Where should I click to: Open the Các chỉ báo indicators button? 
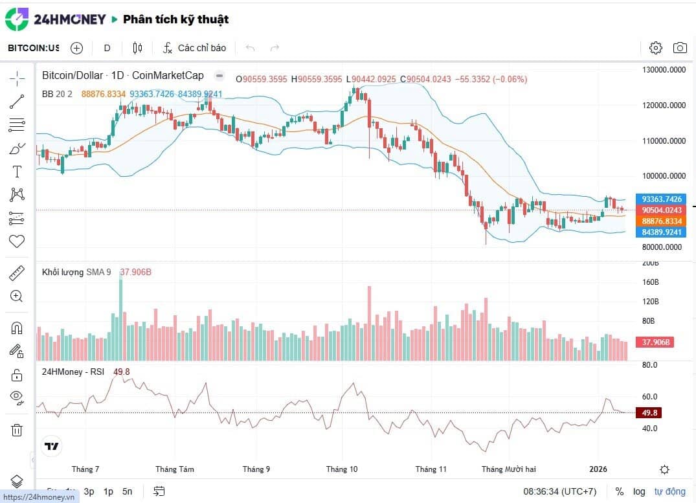[x=194, y=48]
